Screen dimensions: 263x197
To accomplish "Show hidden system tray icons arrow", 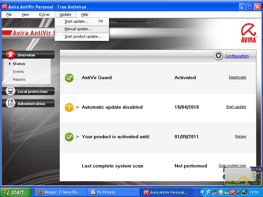I will pos(203,192).
